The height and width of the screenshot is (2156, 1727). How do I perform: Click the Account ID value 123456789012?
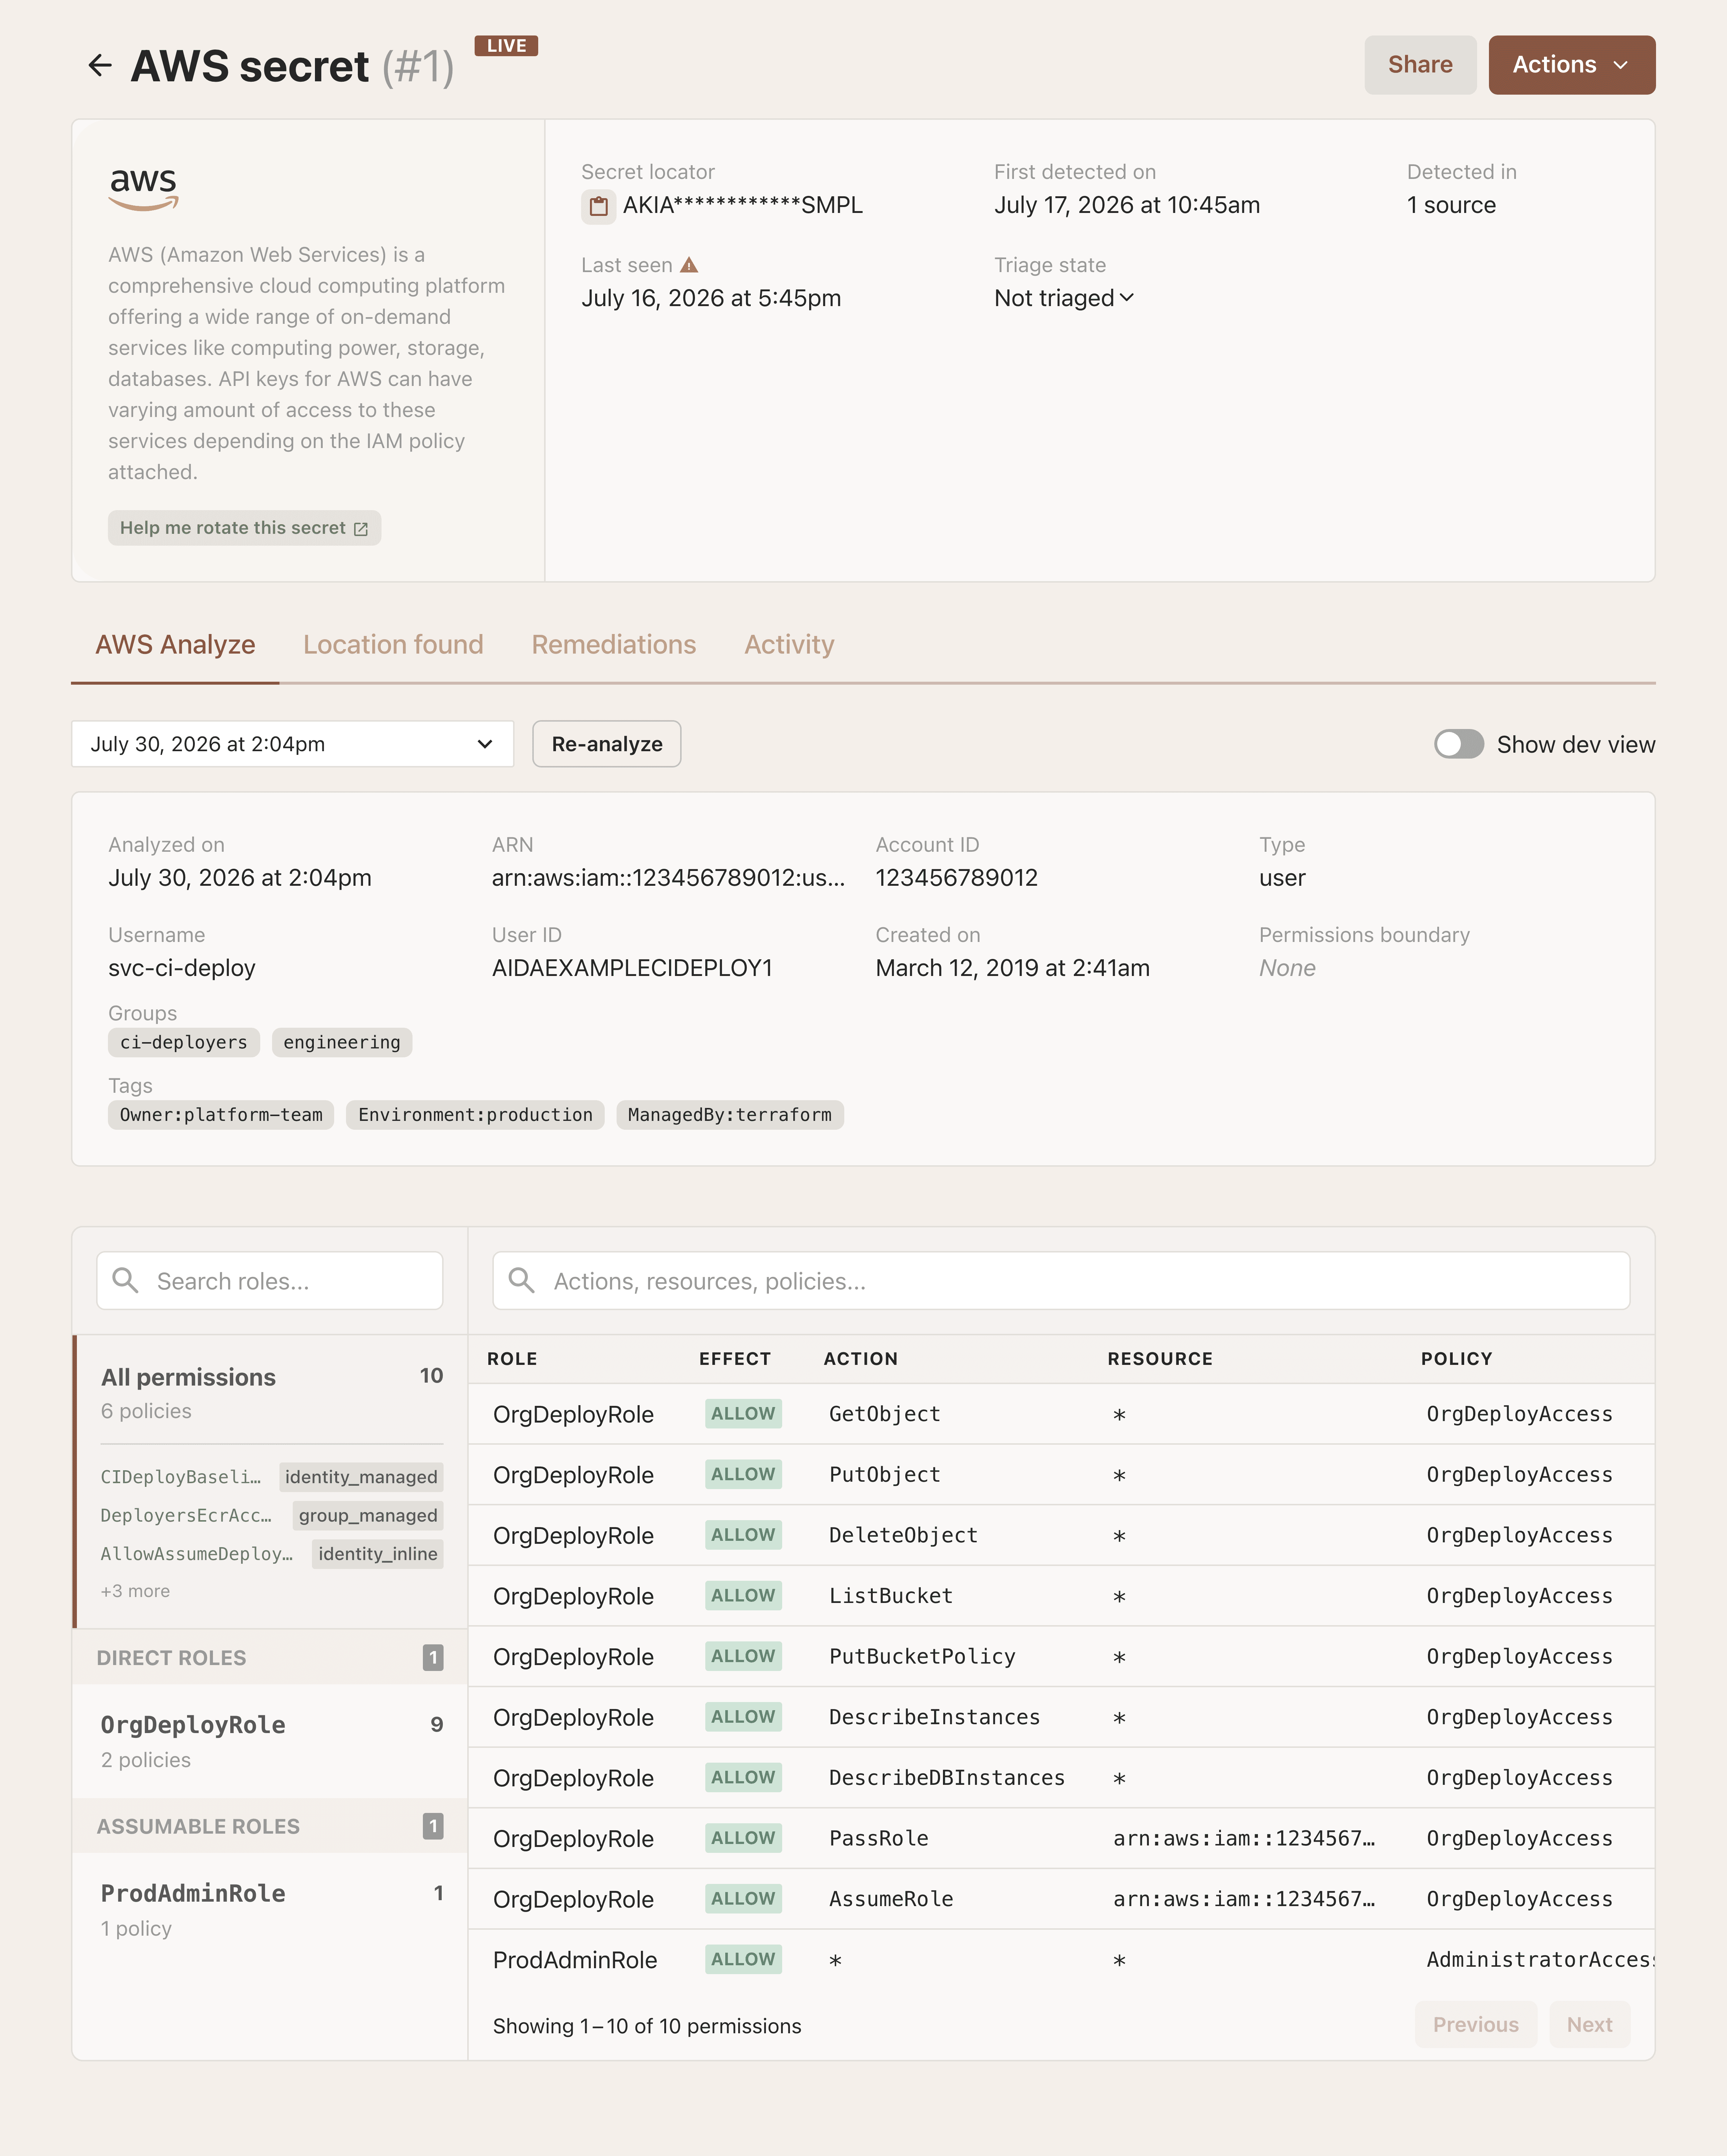[x=957, y=878]
